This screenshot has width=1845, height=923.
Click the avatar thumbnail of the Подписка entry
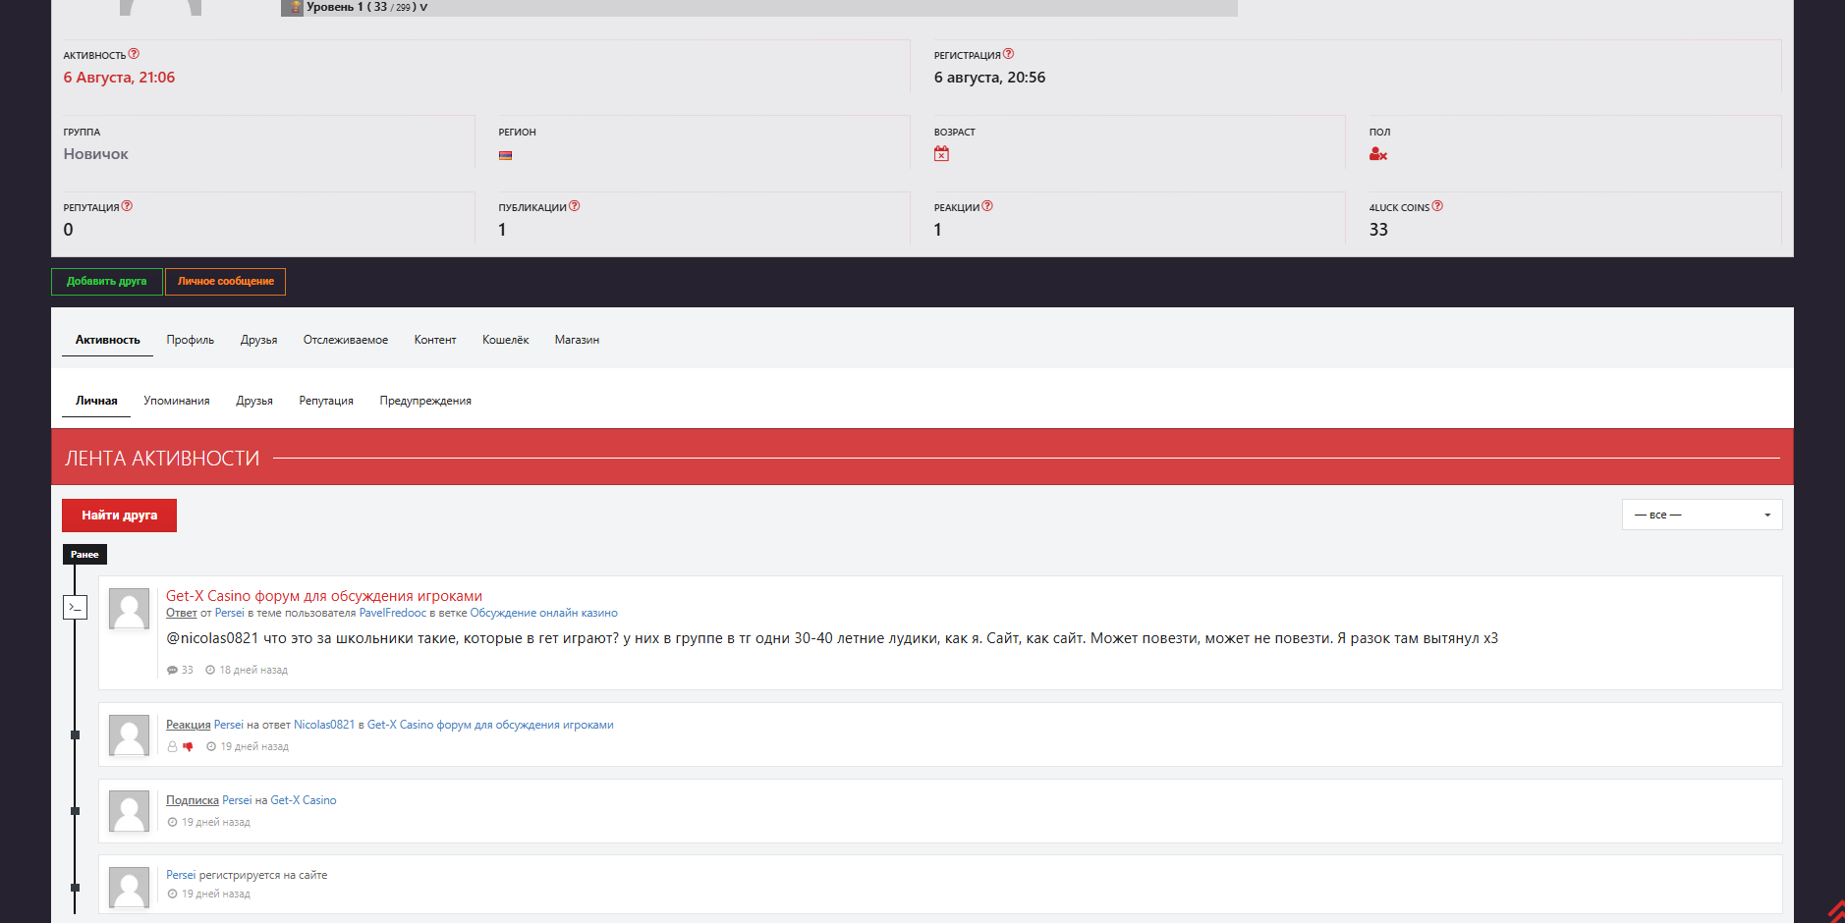(x=129, y=811)
